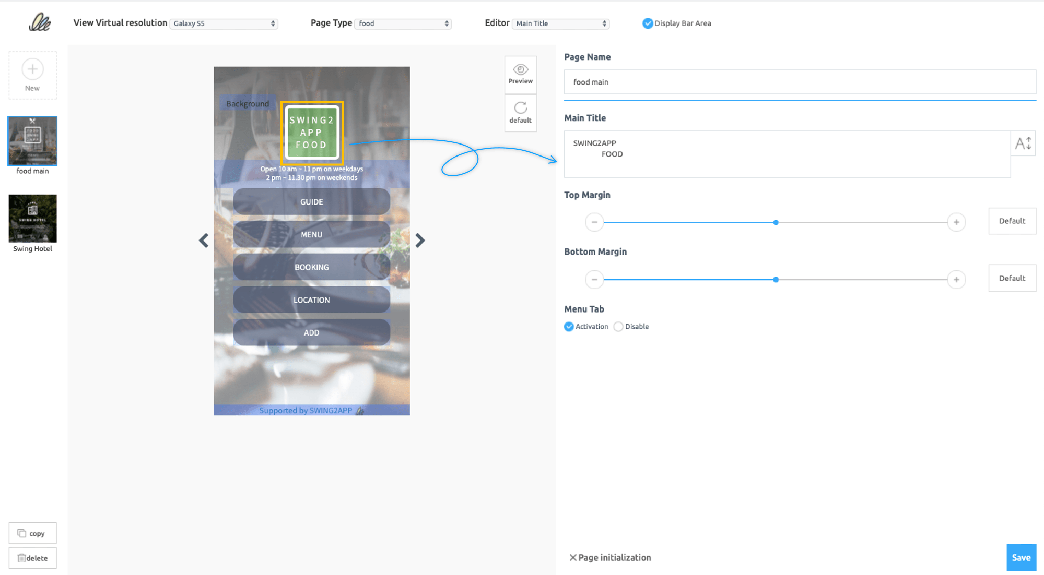The height and width of the screenshot is (575, 1044).
Task: Reset with the default refresh icon
Action: coord(520,108)
